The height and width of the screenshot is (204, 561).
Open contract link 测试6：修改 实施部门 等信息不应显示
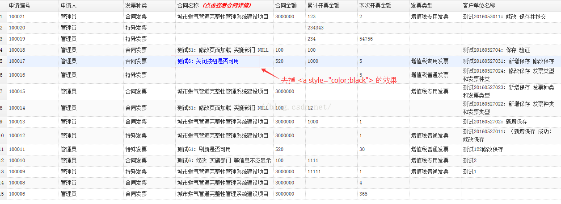(224, 160)
